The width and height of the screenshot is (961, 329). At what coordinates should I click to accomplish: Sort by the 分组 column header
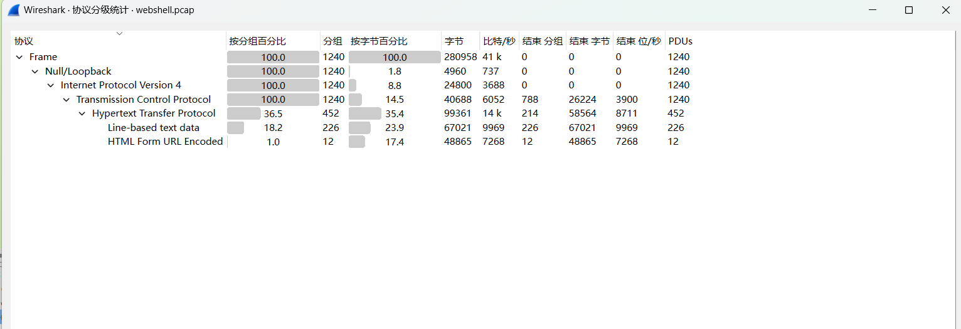tap(334, 41)
